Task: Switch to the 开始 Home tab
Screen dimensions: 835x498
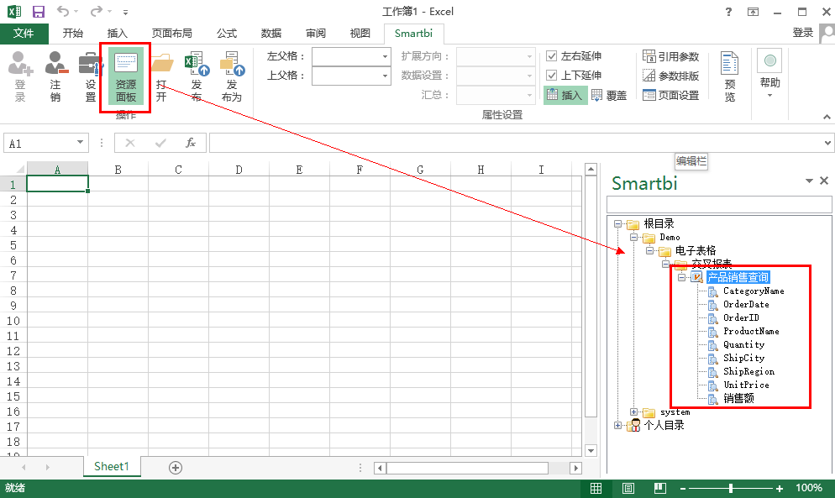Action: point(73,33)
